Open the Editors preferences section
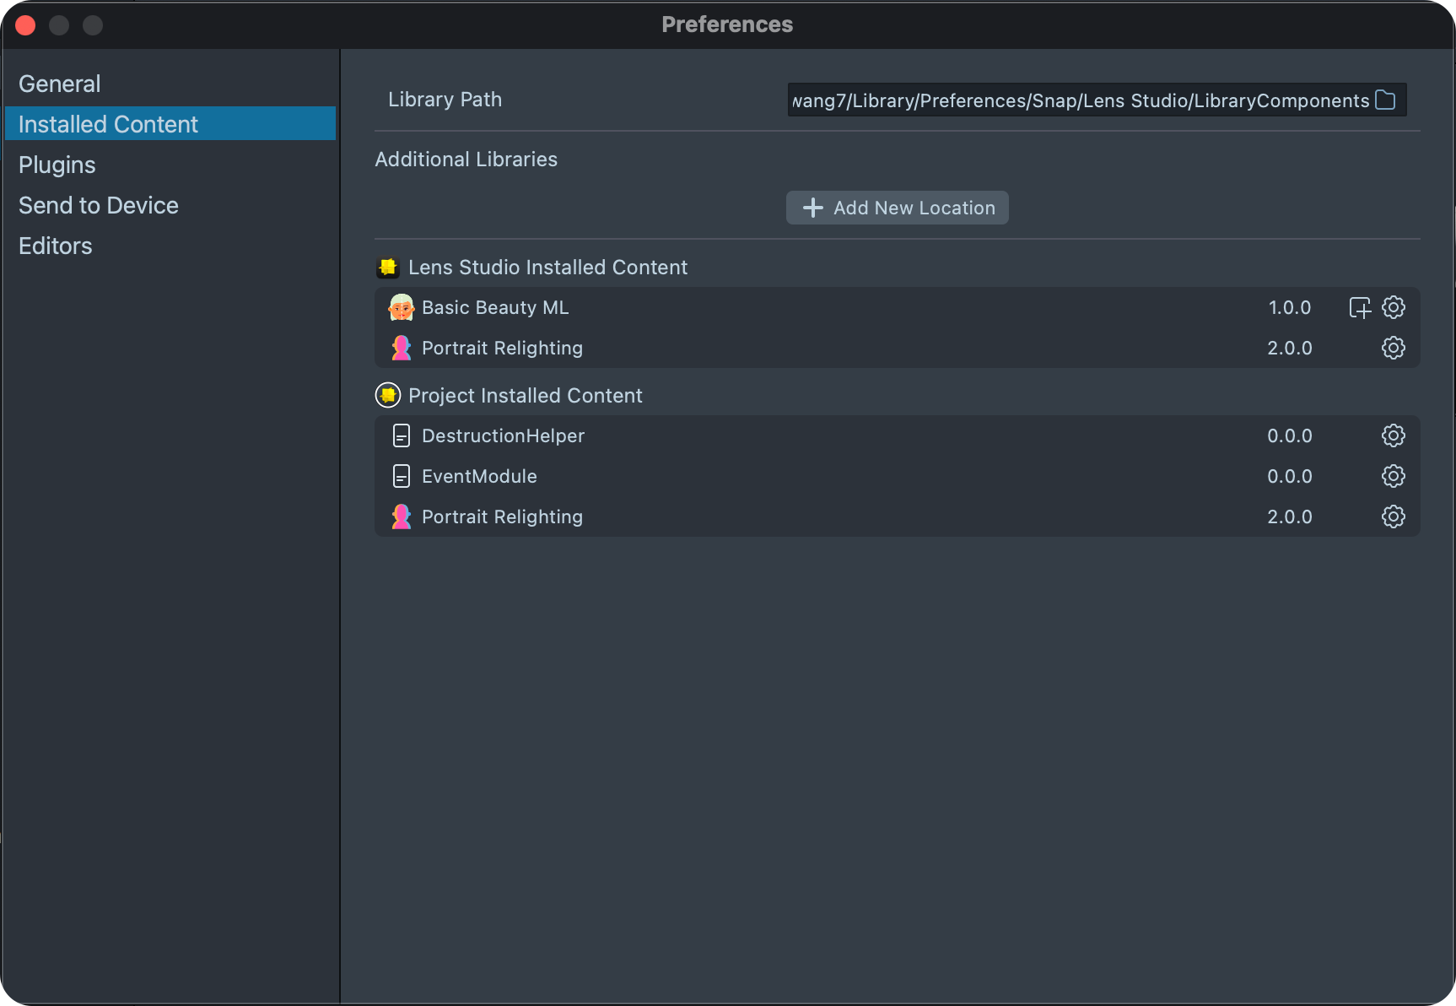 click(56, 246)
